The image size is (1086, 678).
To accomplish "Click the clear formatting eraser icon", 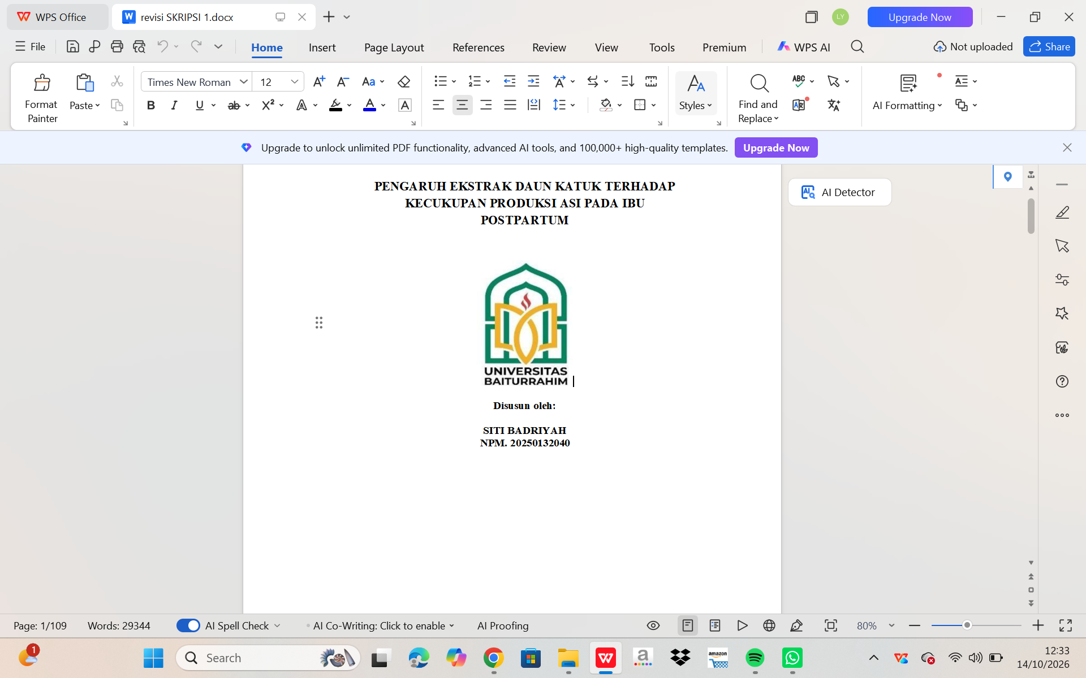I will 404,82.
